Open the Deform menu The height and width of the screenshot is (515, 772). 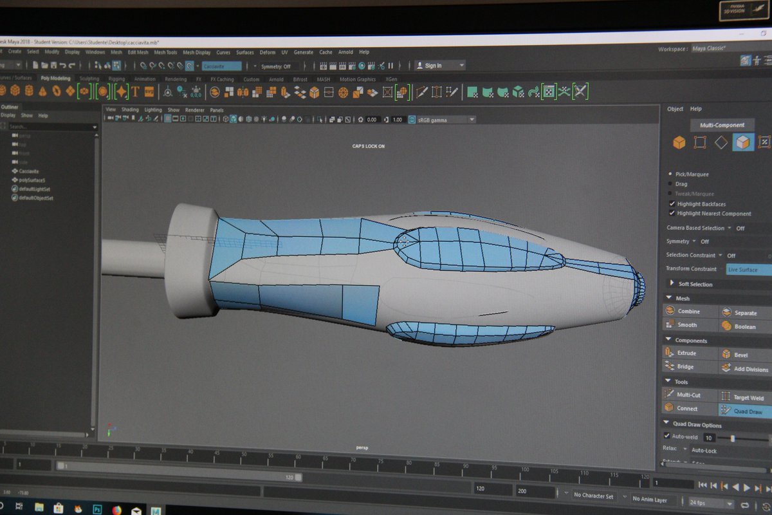click(268, 52)
